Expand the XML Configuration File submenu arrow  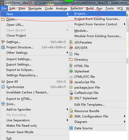[x=125, y=116]
